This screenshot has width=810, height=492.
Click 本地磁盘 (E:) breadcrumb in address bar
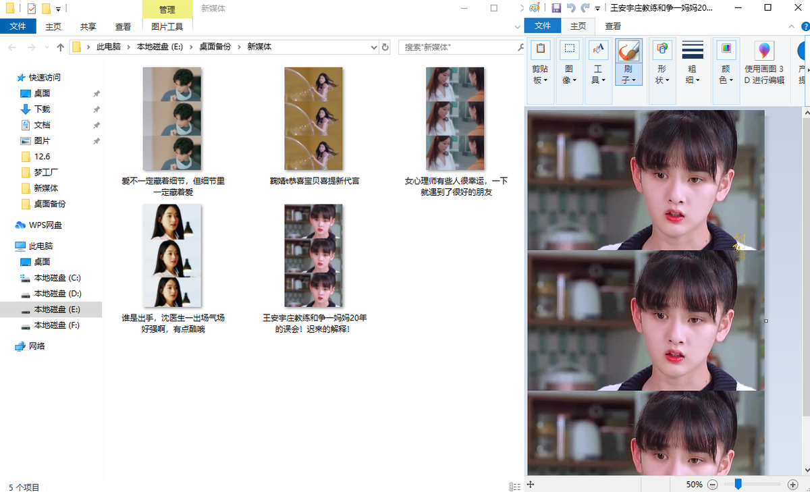(x=160, y=47)
